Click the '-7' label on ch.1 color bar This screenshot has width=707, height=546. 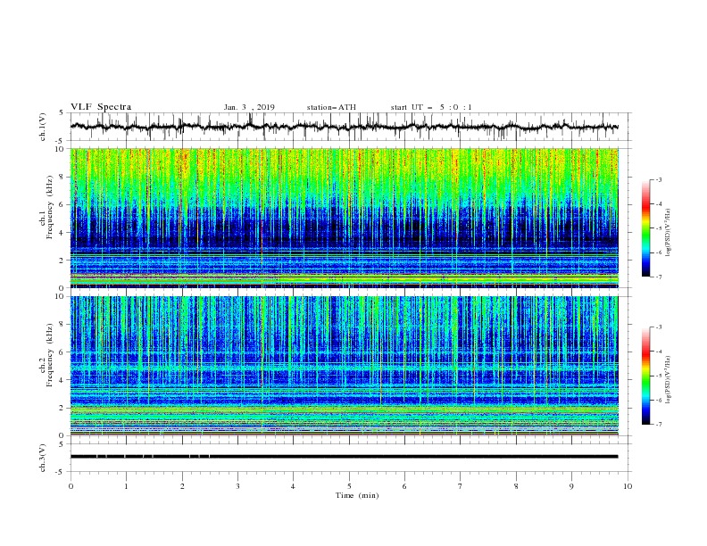click(x=658, y=277)
